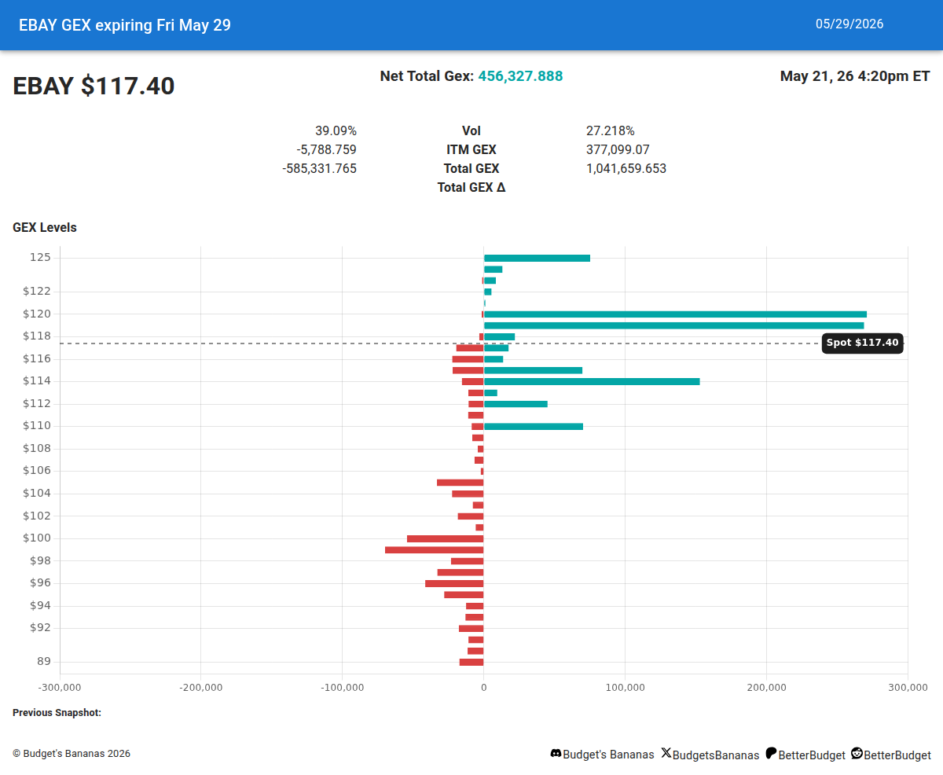Viewport: 943px width, 775px height.
Task: Click the 05/29/2026 date in header
Action: point(849,24)
